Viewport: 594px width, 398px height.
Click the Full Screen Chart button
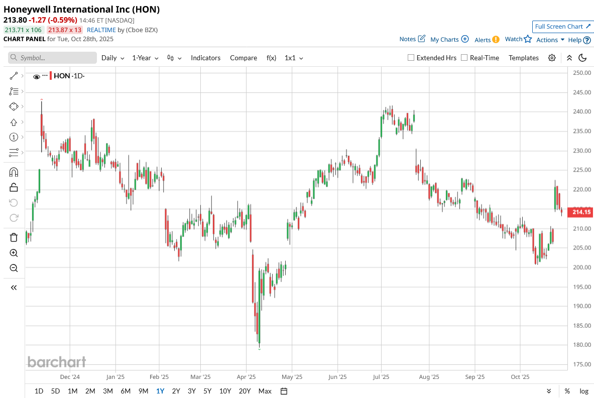click(563, 27)
